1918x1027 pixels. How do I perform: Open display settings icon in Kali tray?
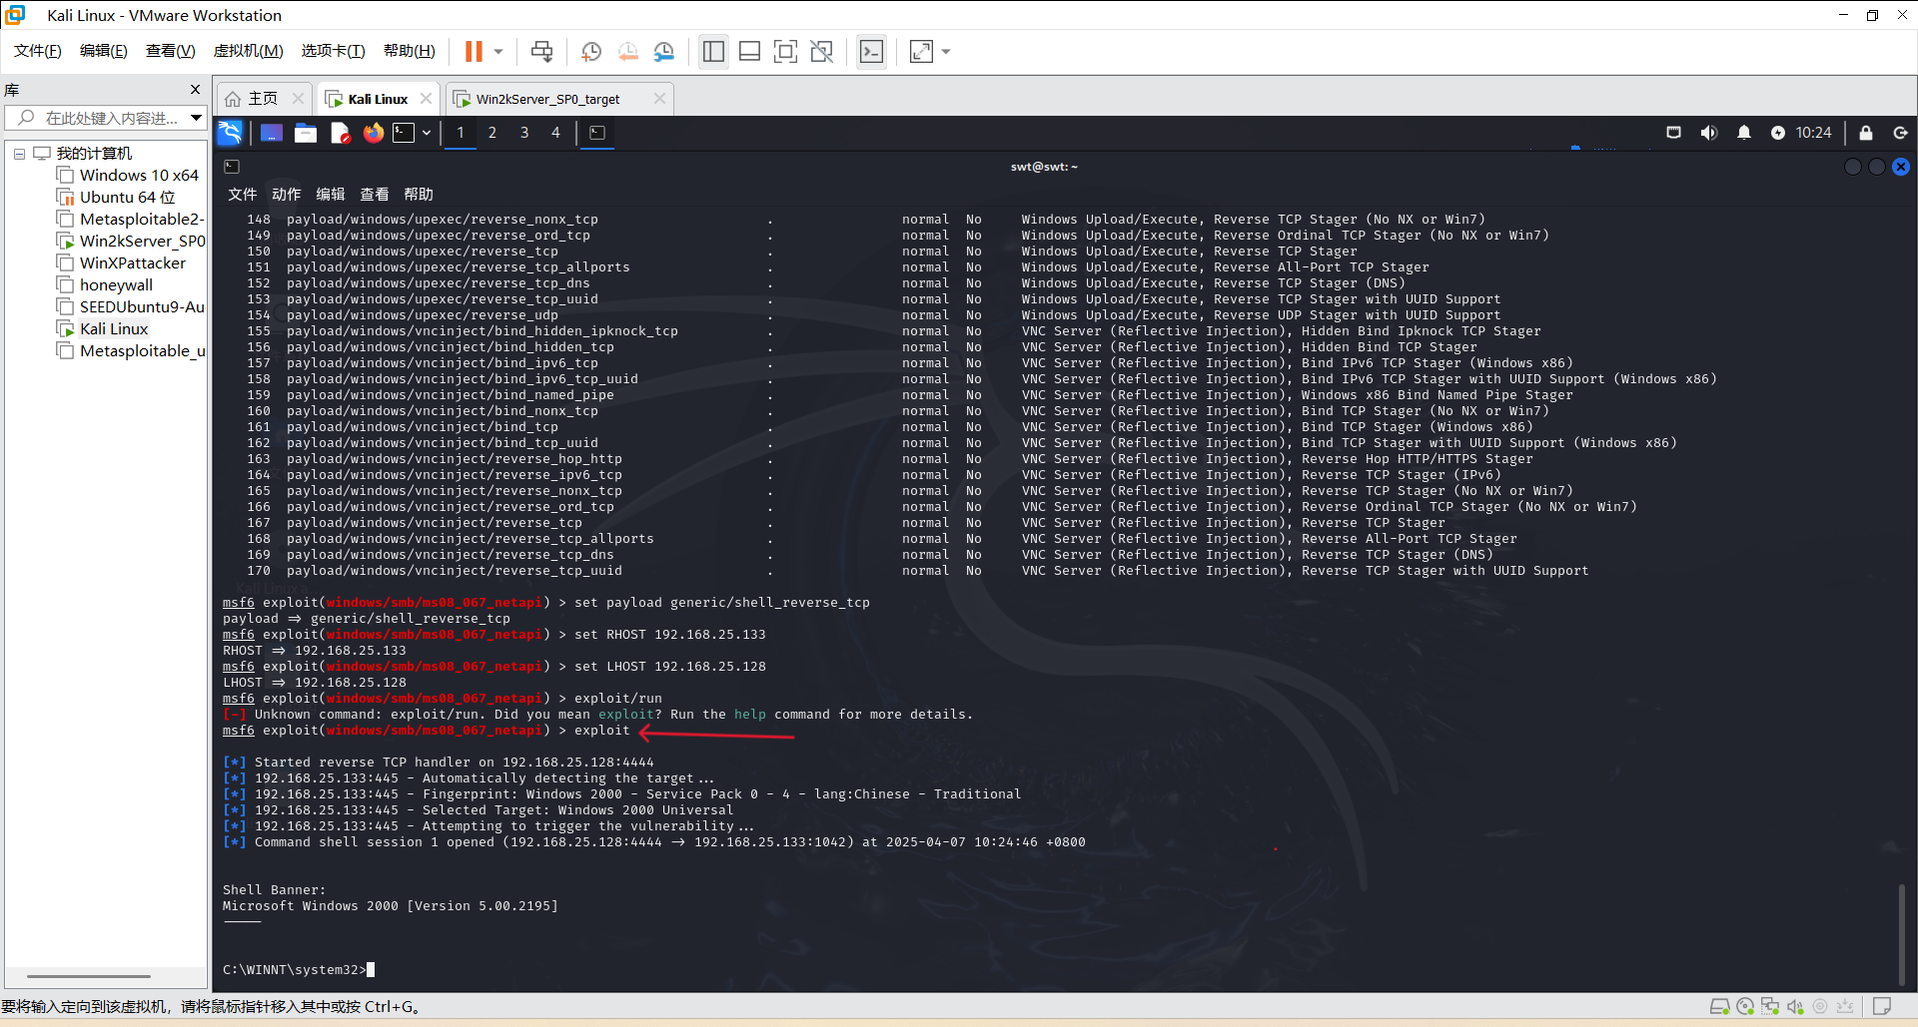click(x=1674, y=133)
